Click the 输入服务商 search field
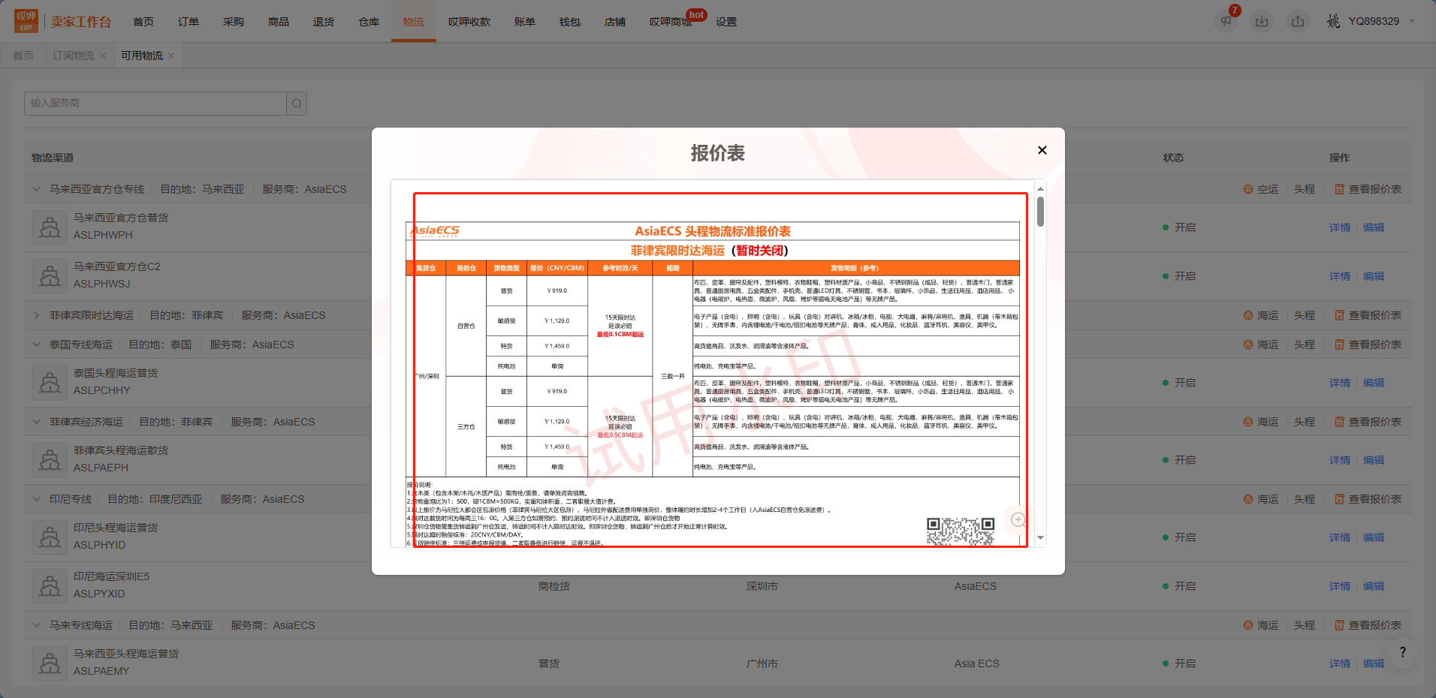The width and height of the screenshot is (1436, 698). [x=155, y=104]
